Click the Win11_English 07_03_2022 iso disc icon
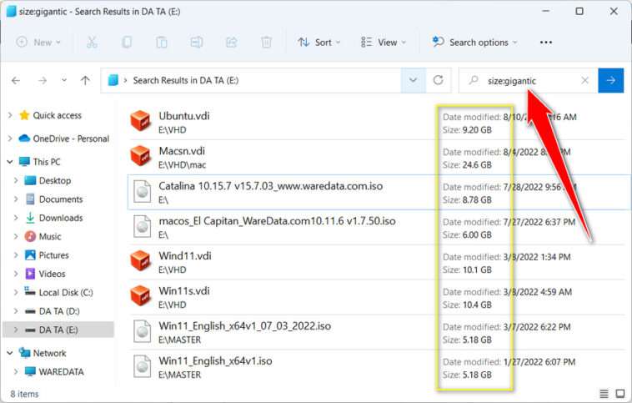This screenshot has height=403, width=632. click(x=143, y=331)
